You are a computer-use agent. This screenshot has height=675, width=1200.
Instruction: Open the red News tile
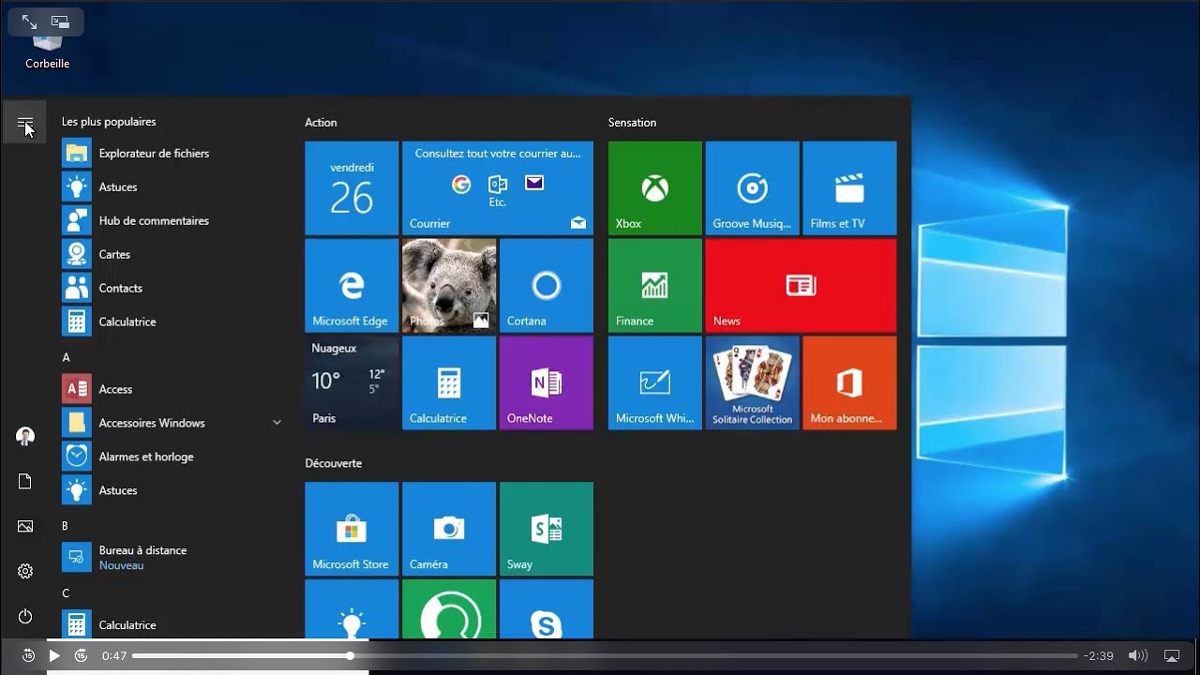(x=802, y=286)
